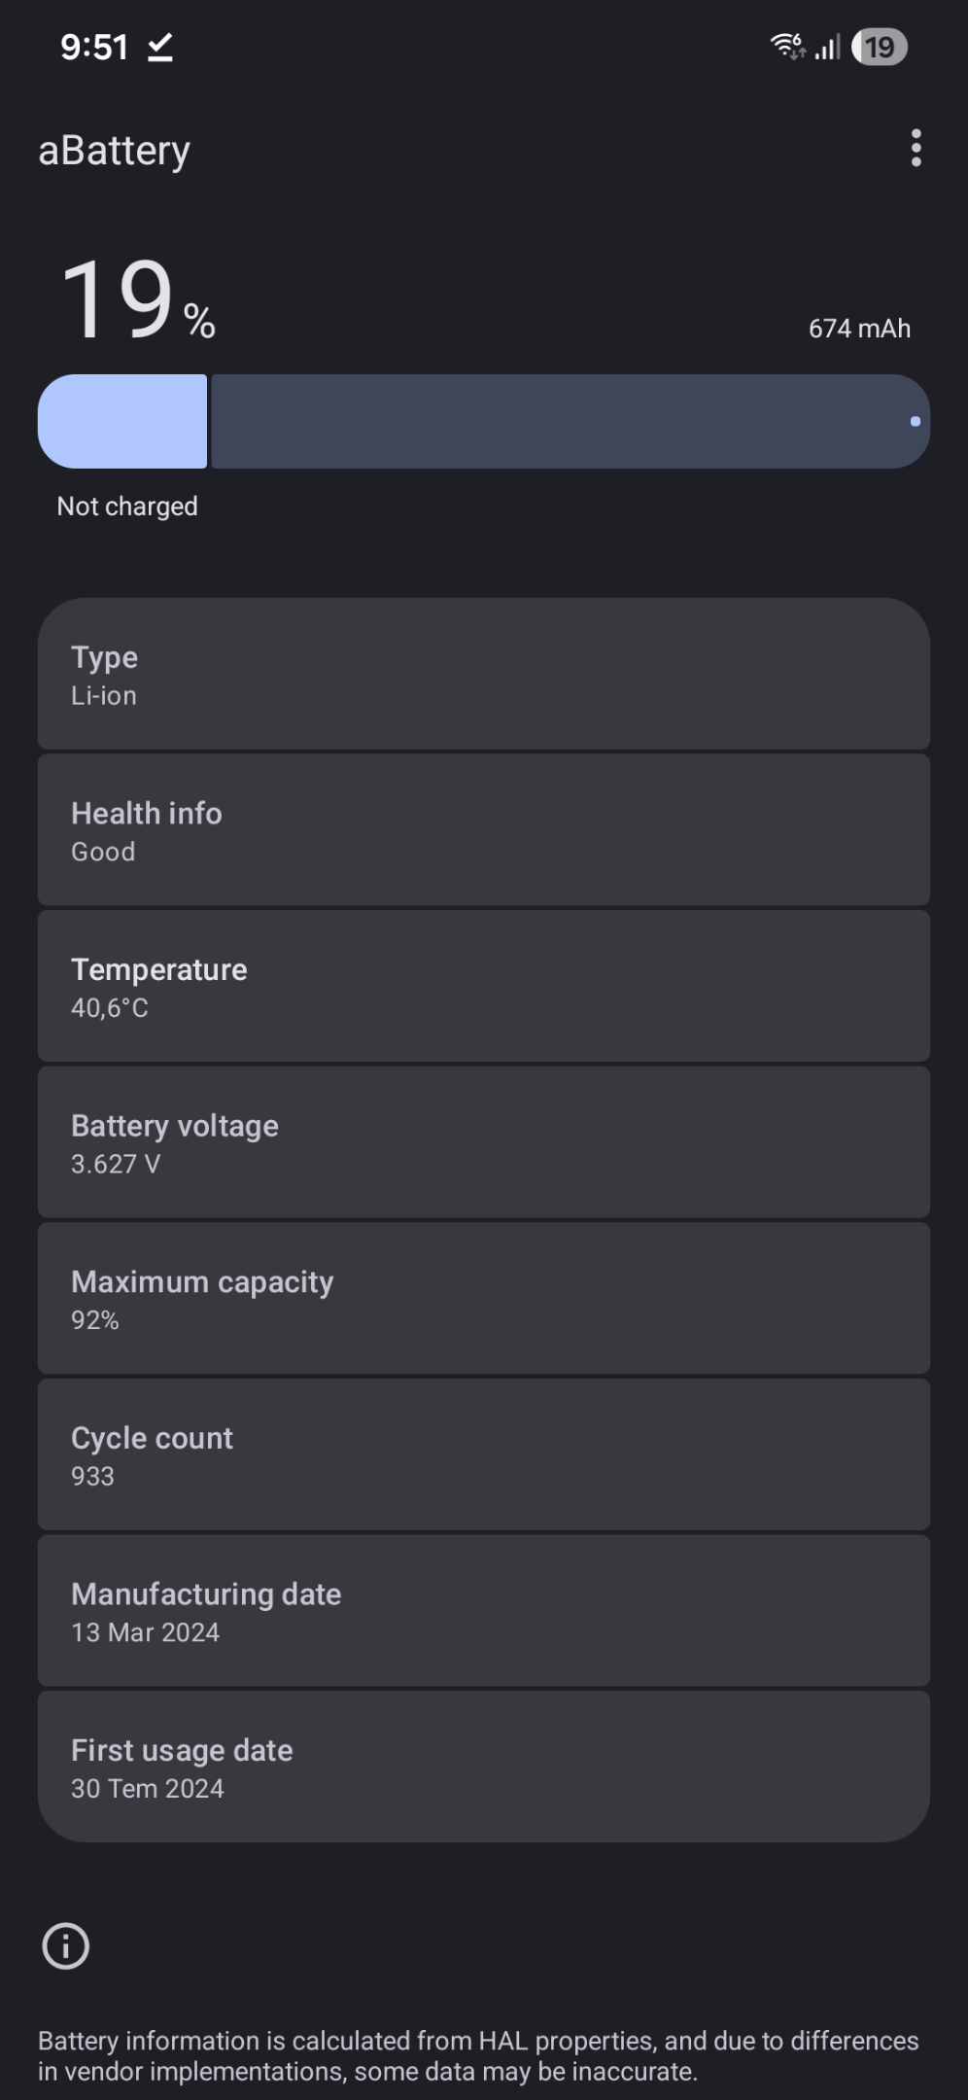Tap the First usage date card
This screenshot has height=2100, width=968.
[x=484, y=1767]
